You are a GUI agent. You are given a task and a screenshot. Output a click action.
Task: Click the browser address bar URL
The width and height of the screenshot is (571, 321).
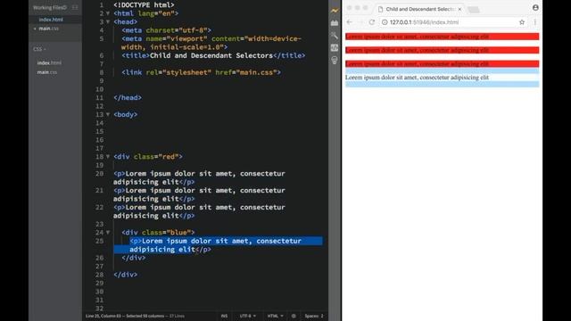click(x=424, y=22)
